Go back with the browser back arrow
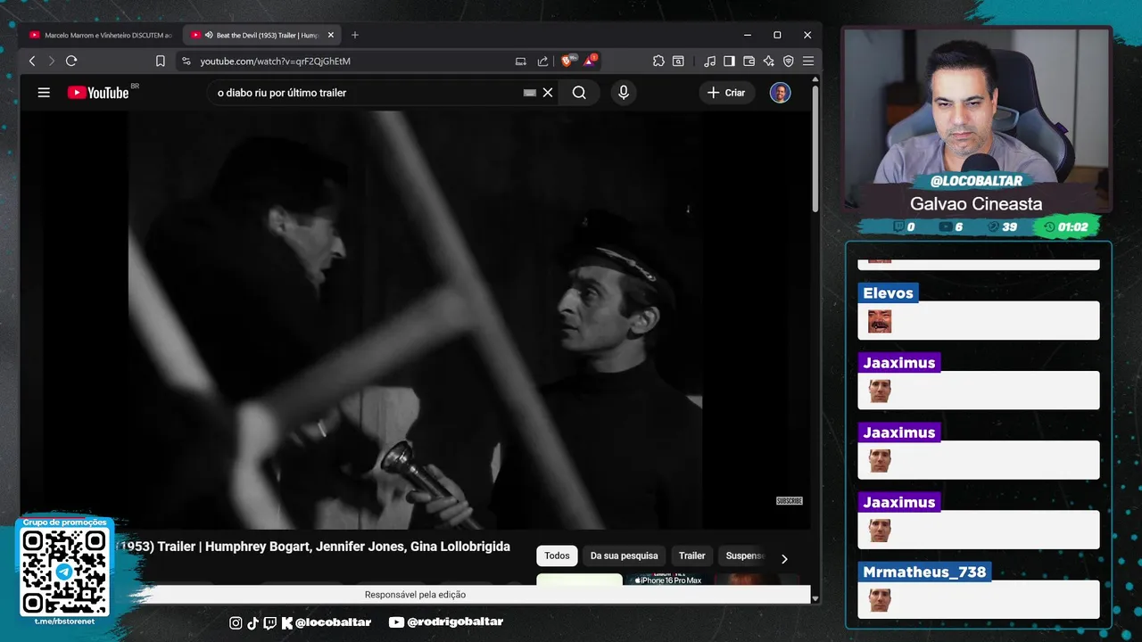This screenshot has width=1142, height=642. [x=32, y=61]
